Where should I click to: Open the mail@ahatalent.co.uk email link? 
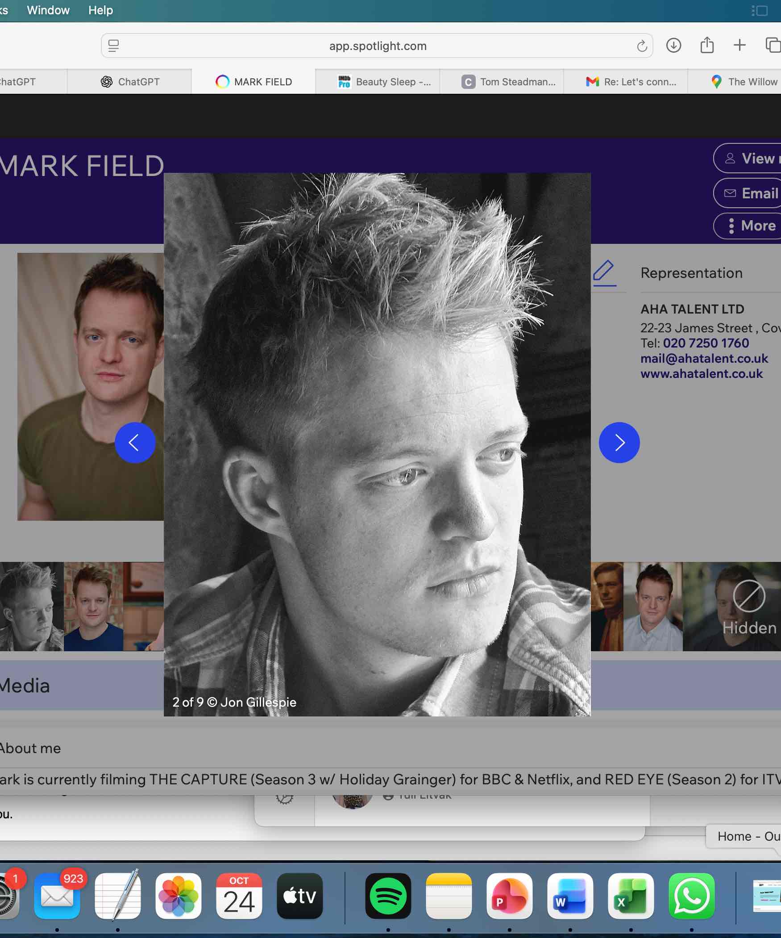[704, 359]
